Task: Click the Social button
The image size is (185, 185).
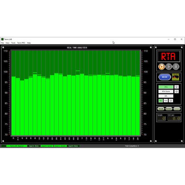Action: click(x=161, y=109)
